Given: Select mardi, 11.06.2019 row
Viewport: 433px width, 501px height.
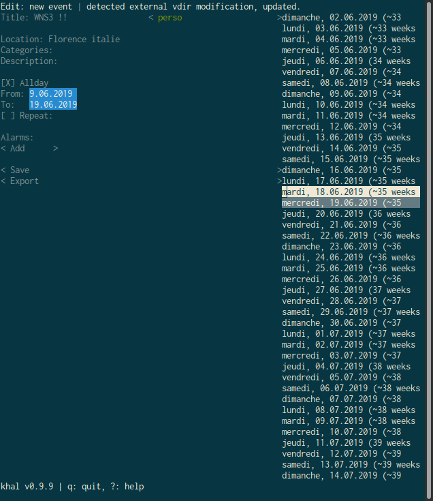Looking at the screenshot, I should (x=351, y=116).
